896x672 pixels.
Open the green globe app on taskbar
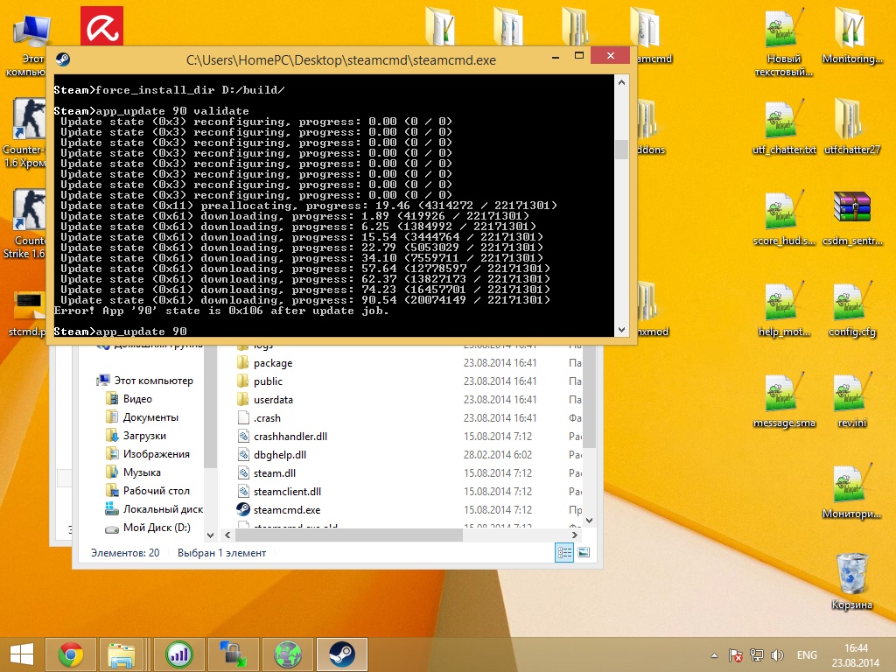[x=287, y=654]
